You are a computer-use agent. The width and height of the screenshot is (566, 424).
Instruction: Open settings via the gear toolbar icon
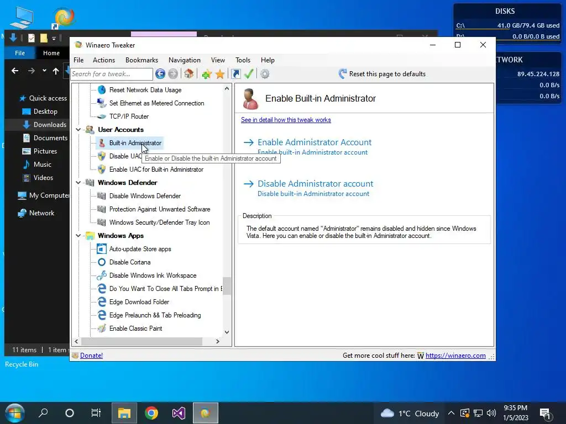tap(265, 74)
